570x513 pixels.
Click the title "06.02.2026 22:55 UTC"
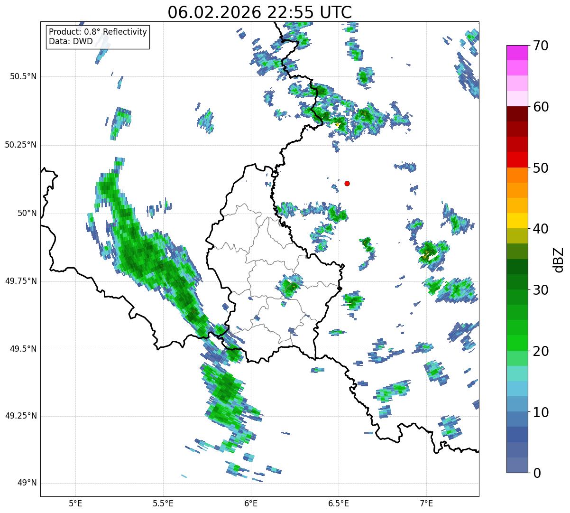[x=260, y=12]
